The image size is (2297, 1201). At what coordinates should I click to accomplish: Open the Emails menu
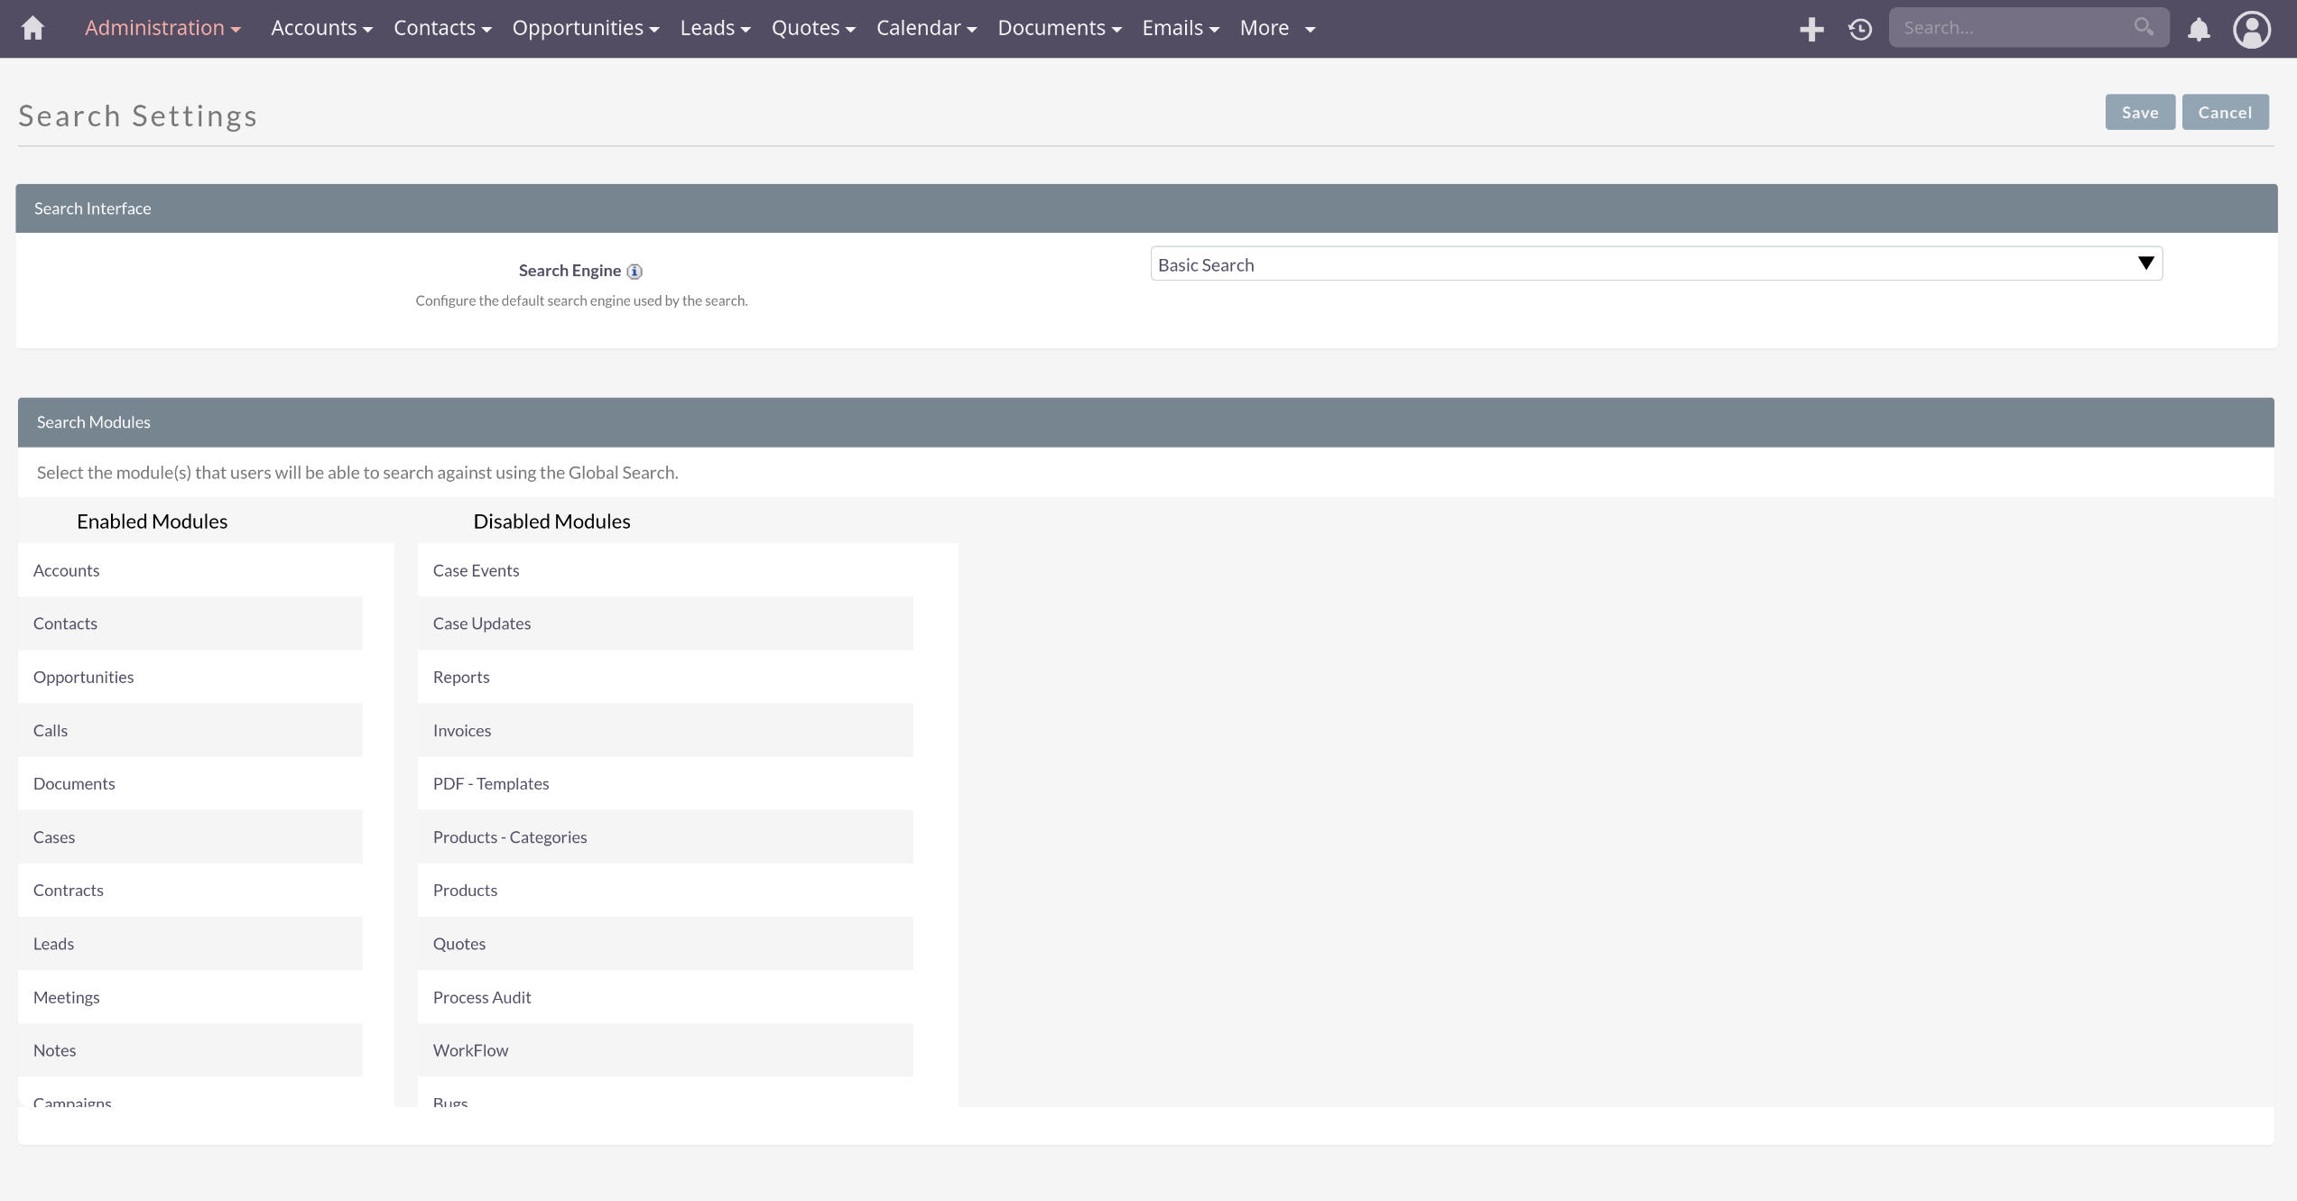pyautogui.click(x=1180, y=28)
